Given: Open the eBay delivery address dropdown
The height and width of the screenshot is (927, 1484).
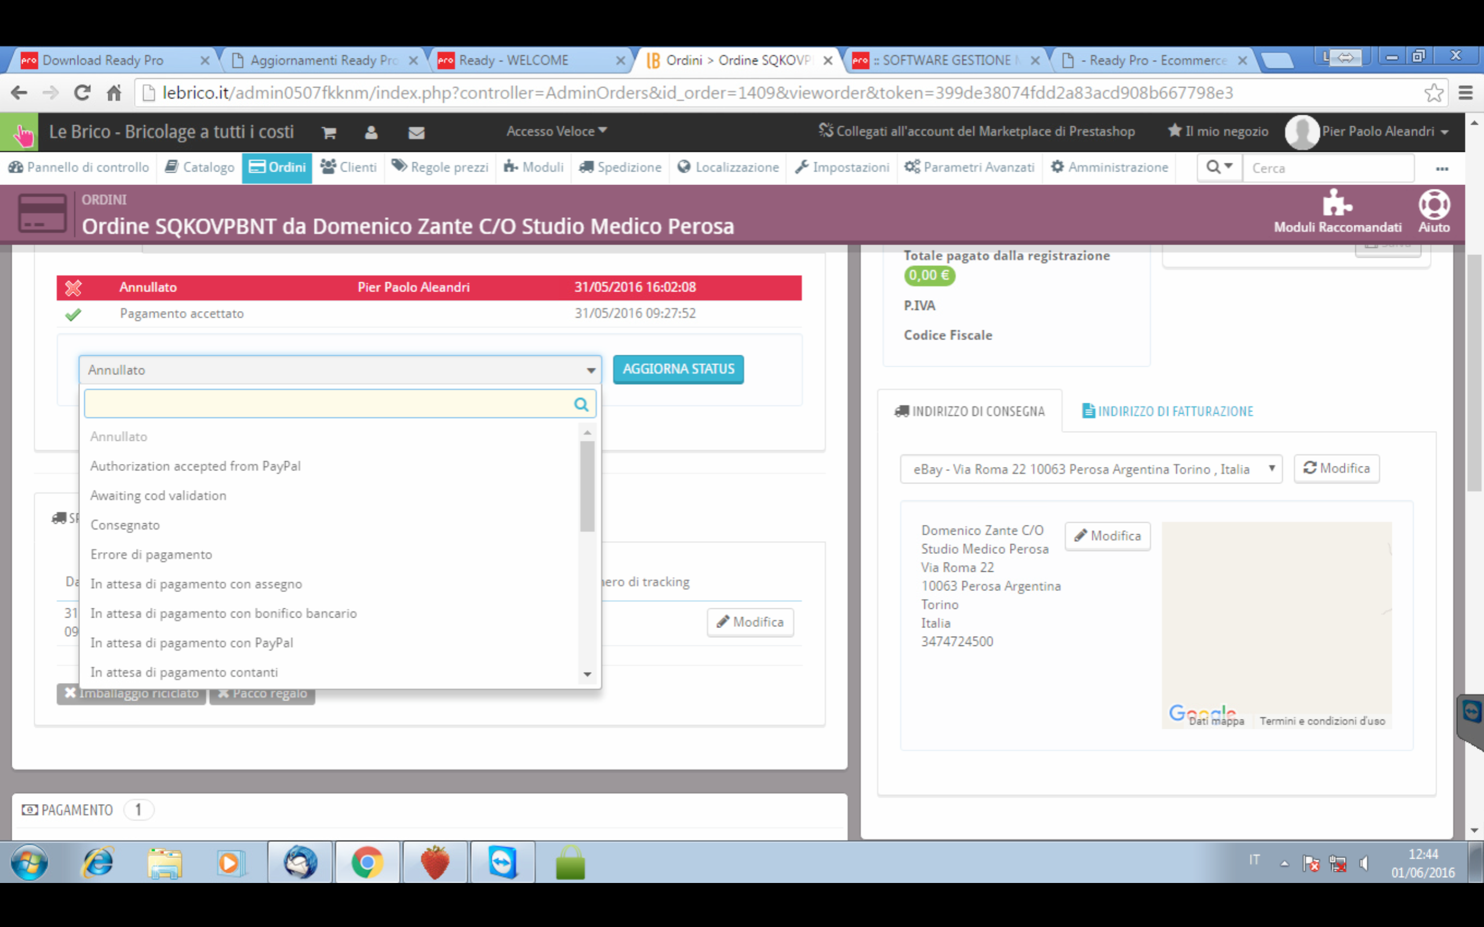Looking at the screenshot, I should [x=1090, y=469].
